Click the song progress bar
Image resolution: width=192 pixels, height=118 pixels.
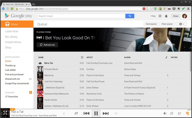(x=96, y=109)
